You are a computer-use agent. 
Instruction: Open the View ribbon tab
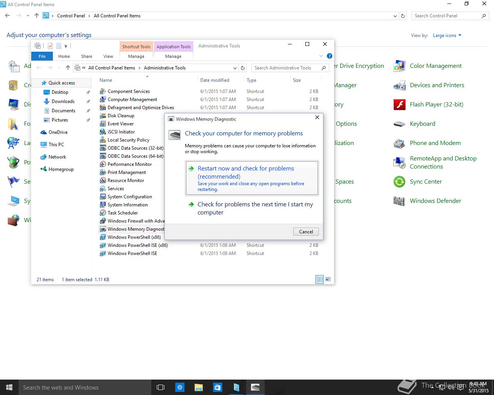pyautogui.click(x=108, y=56)
